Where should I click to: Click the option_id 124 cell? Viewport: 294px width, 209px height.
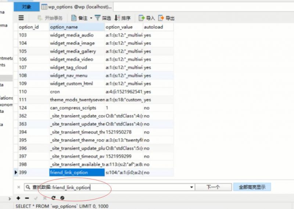tap(33, 108)
